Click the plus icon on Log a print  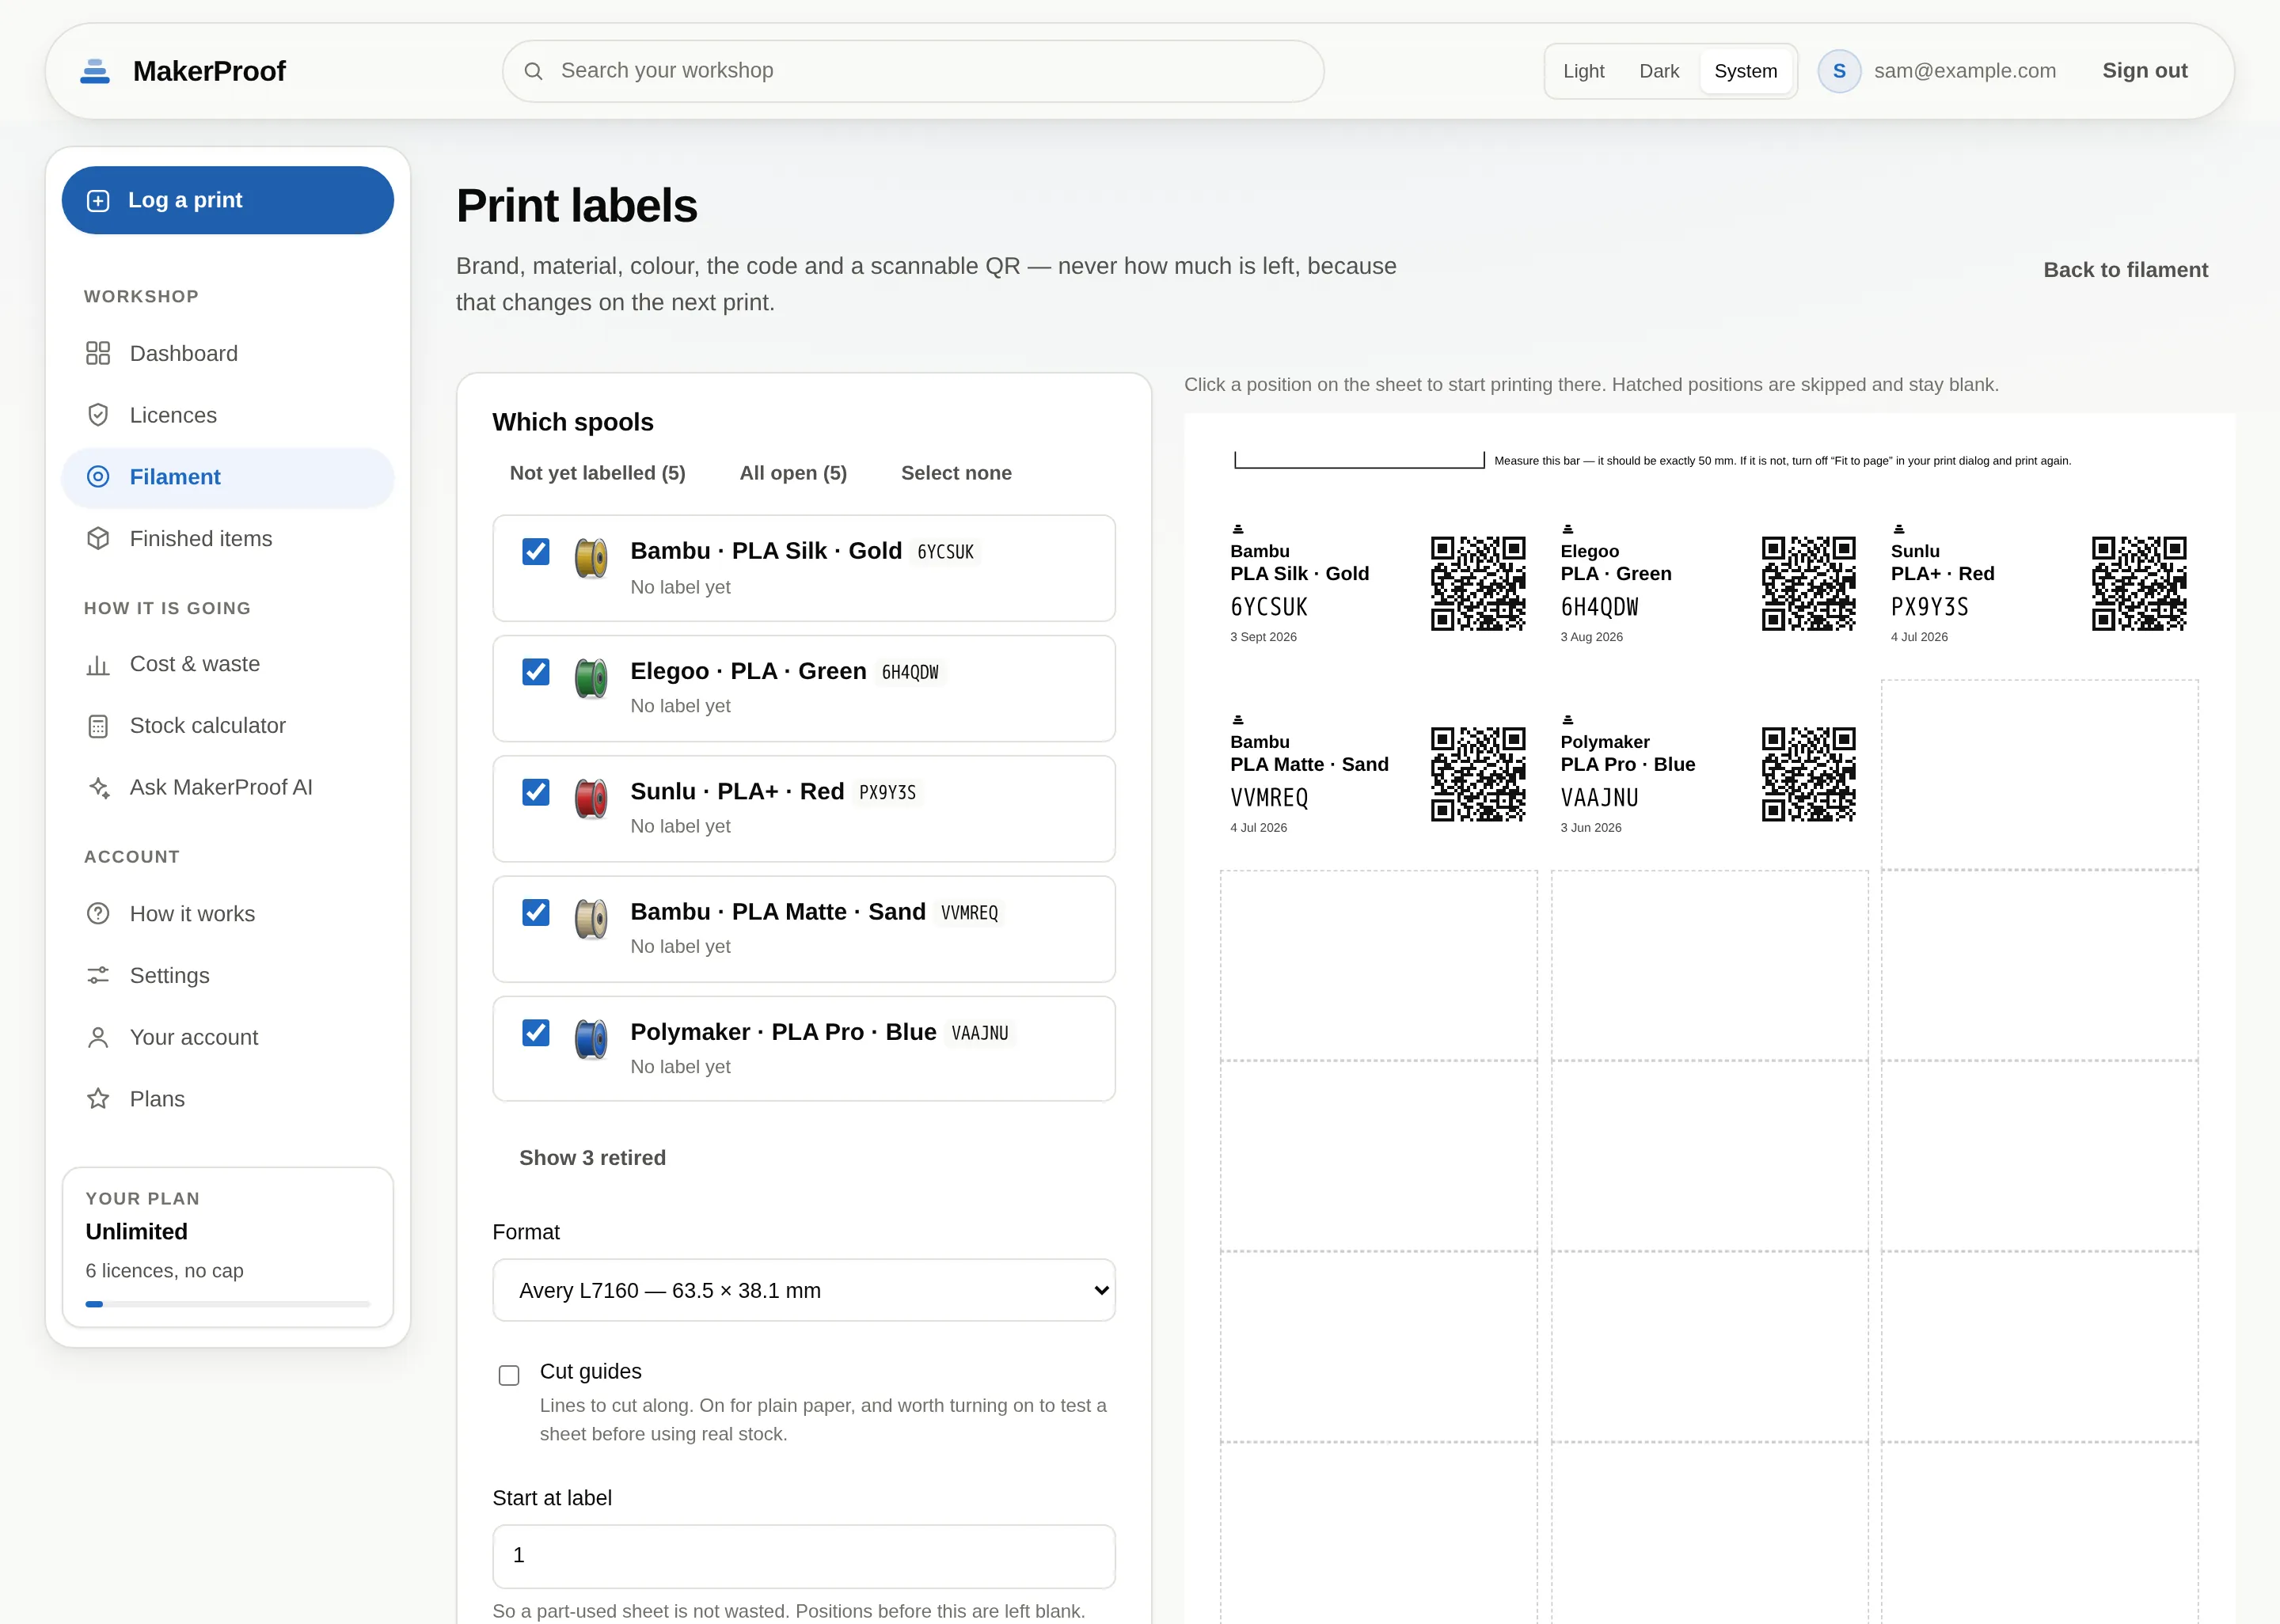98,200
